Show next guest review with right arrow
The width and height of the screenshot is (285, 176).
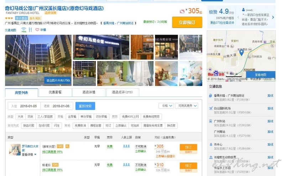[x=273, y=17]
